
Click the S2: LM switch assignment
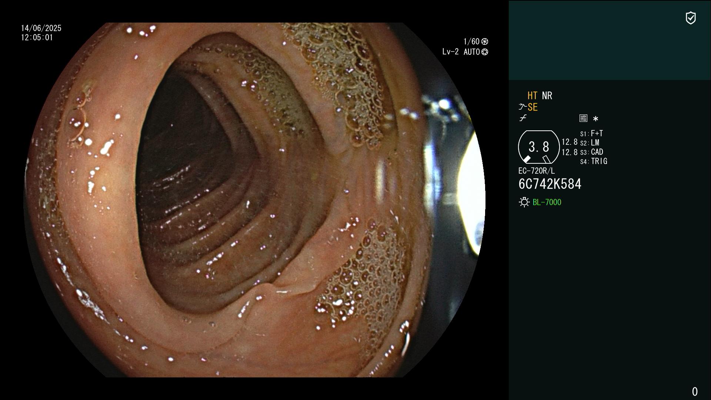[x=590, y=143]
